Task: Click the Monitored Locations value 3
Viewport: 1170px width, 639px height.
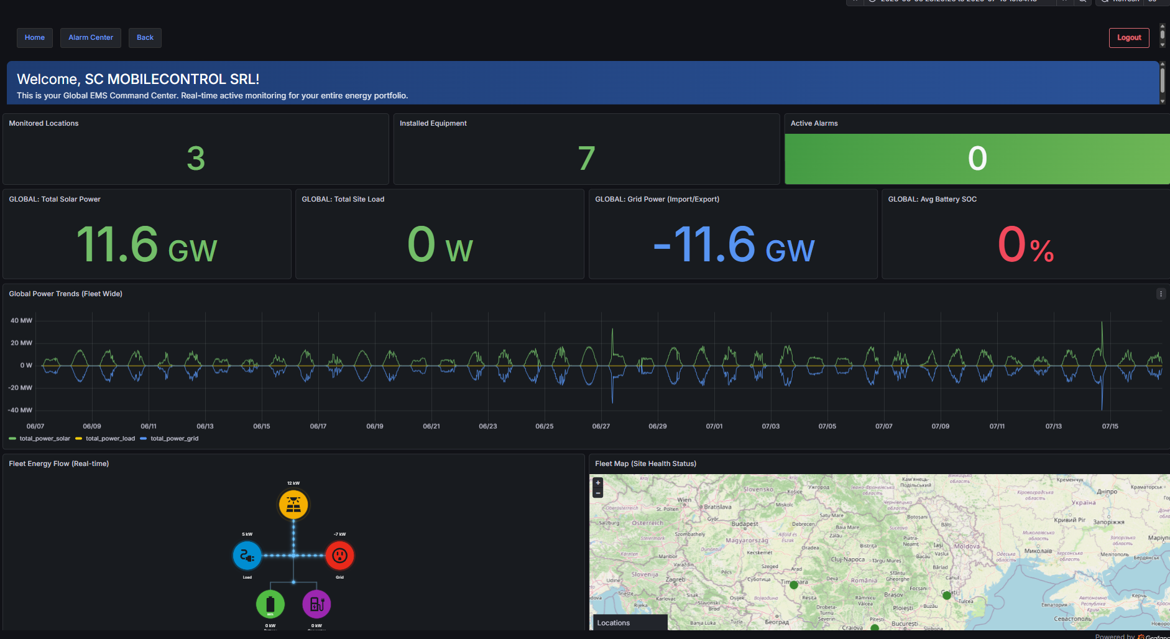Action: tap(196, 159)
